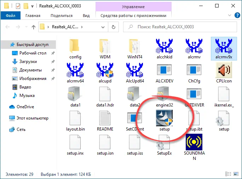Screen dimensions: 242x179
Task: Expand the Realtek_ALC breadcrumb subfolder chevron
Action: (x=82, y=27)
